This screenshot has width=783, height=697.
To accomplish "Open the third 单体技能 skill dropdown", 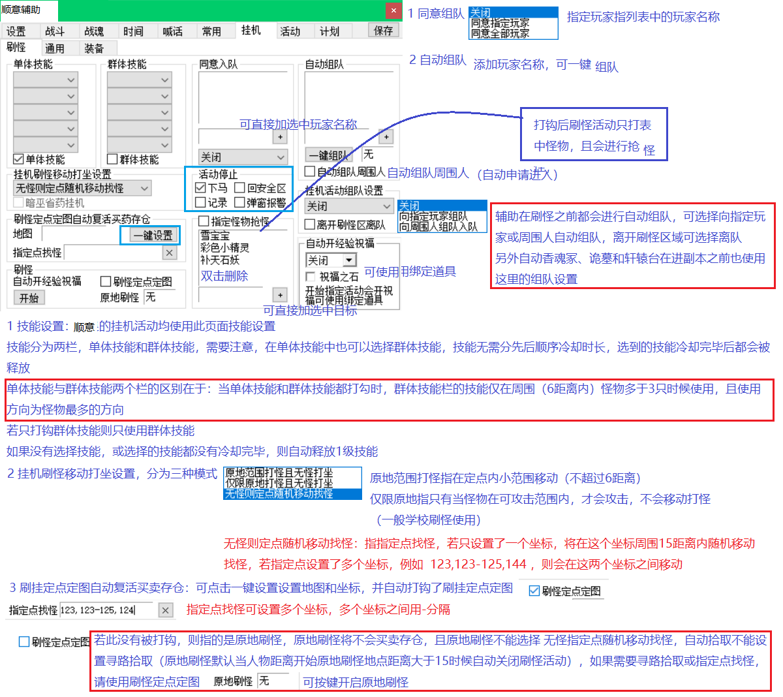I will [46, 112].
